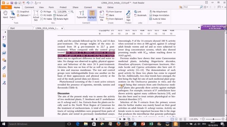Viewport: 227px width, 127px height.
Task: Choose Fit Width view
Action: 46,15
